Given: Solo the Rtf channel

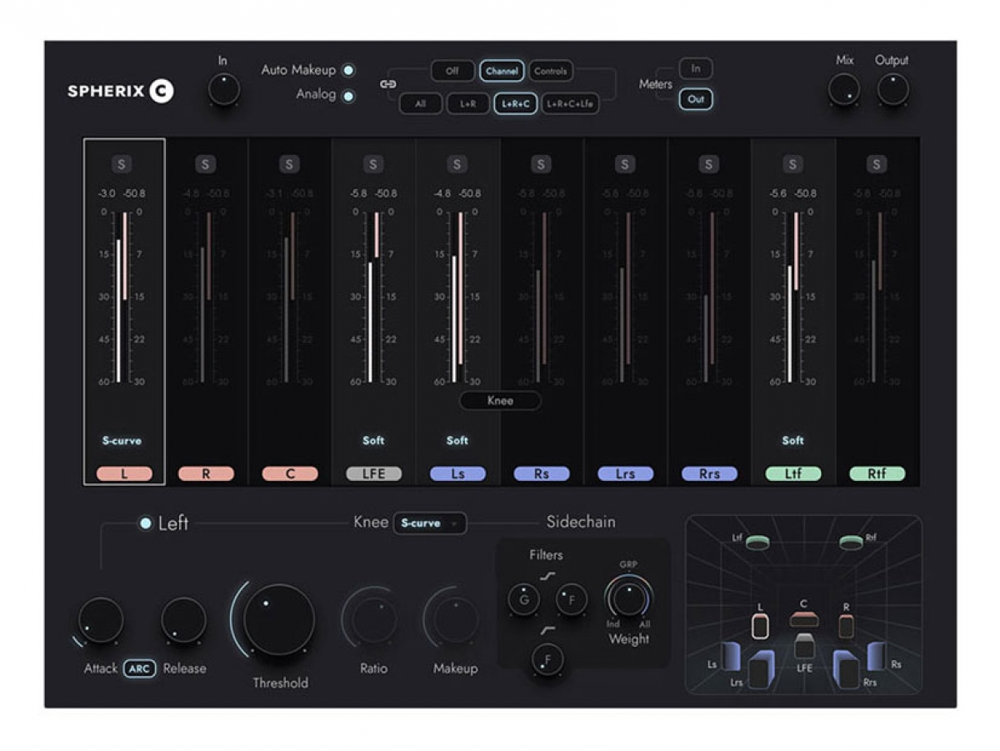Looking at the screenshot, I should pyautogui.click(x=876, y=164).
